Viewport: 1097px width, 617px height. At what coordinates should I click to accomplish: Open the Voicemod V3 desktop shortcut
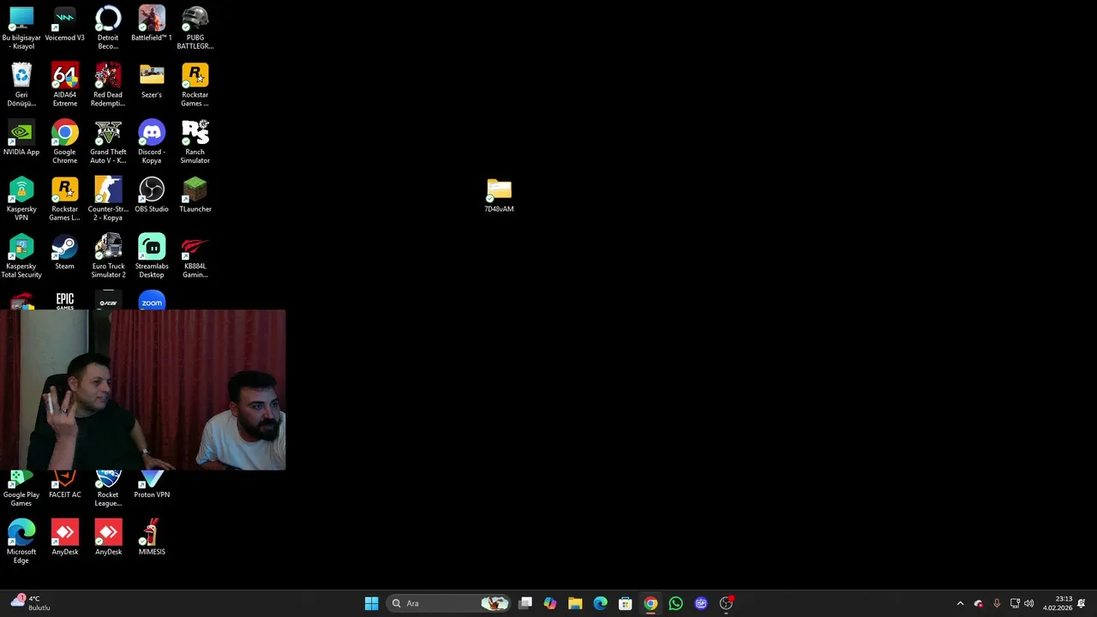point(64,24)
